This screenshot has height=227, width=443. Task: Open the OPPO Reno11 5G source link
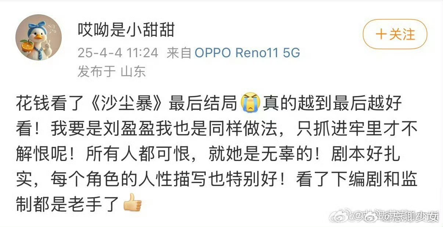pos(247,53)
